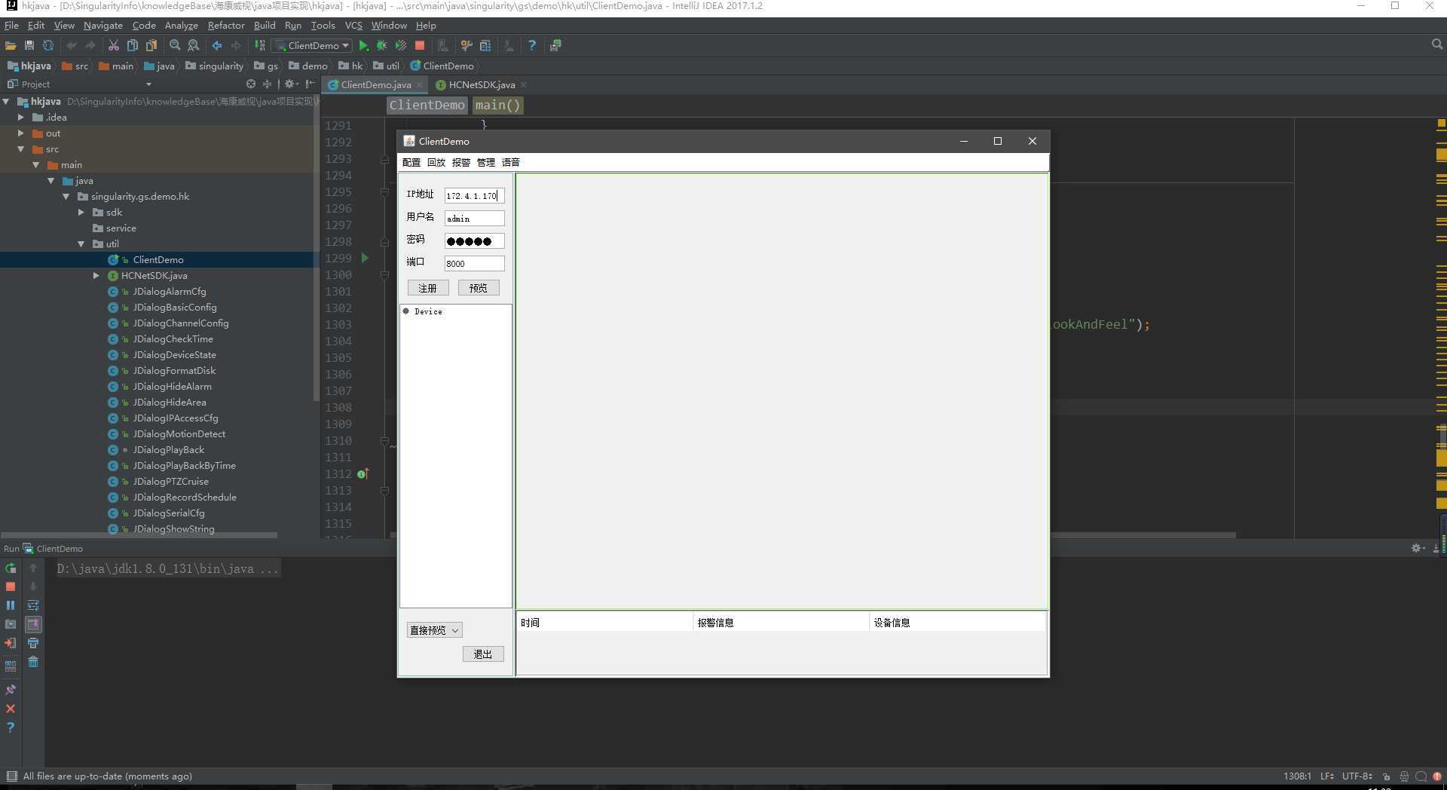This screenshot has height=790, width=1447.
Task: Select the Device node in device tree
Action: point(427,311)
